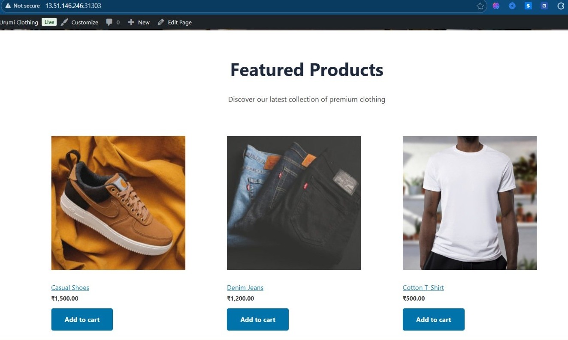Open the browser extensions puzzle icon
568x340 pixels.
click(x=560, y=6)
